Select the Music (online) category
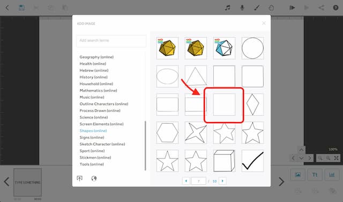Screen dimensions: 343x202 92,98
